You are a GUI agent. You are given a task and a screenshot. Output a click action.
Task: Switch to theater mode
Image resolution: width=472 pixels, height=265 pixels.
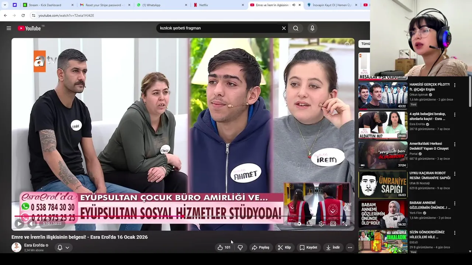pos(333,223)
